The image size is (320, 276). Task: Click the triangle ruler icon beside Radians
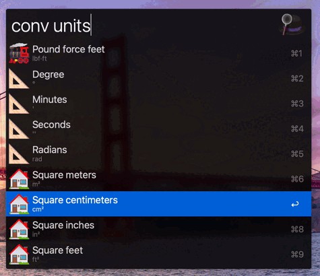tap(19, 154)
